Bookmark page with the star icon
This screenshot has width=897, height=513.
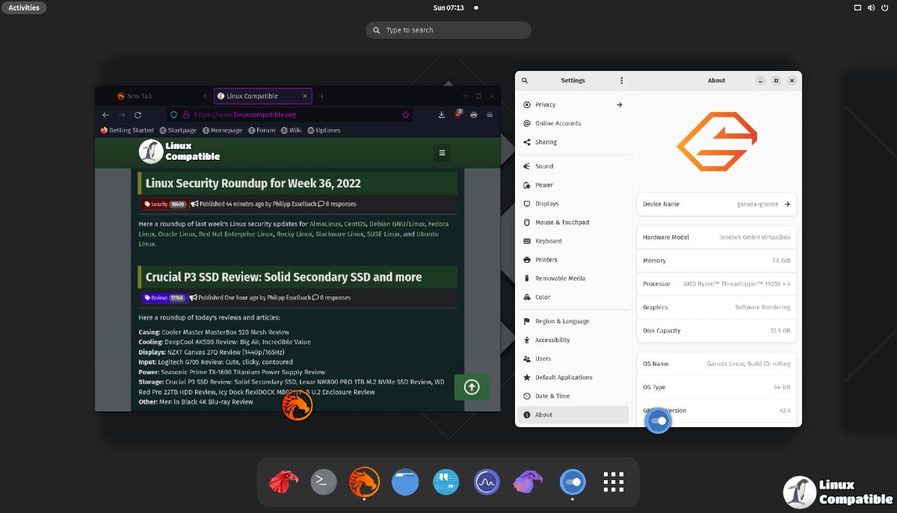(406, 115)
